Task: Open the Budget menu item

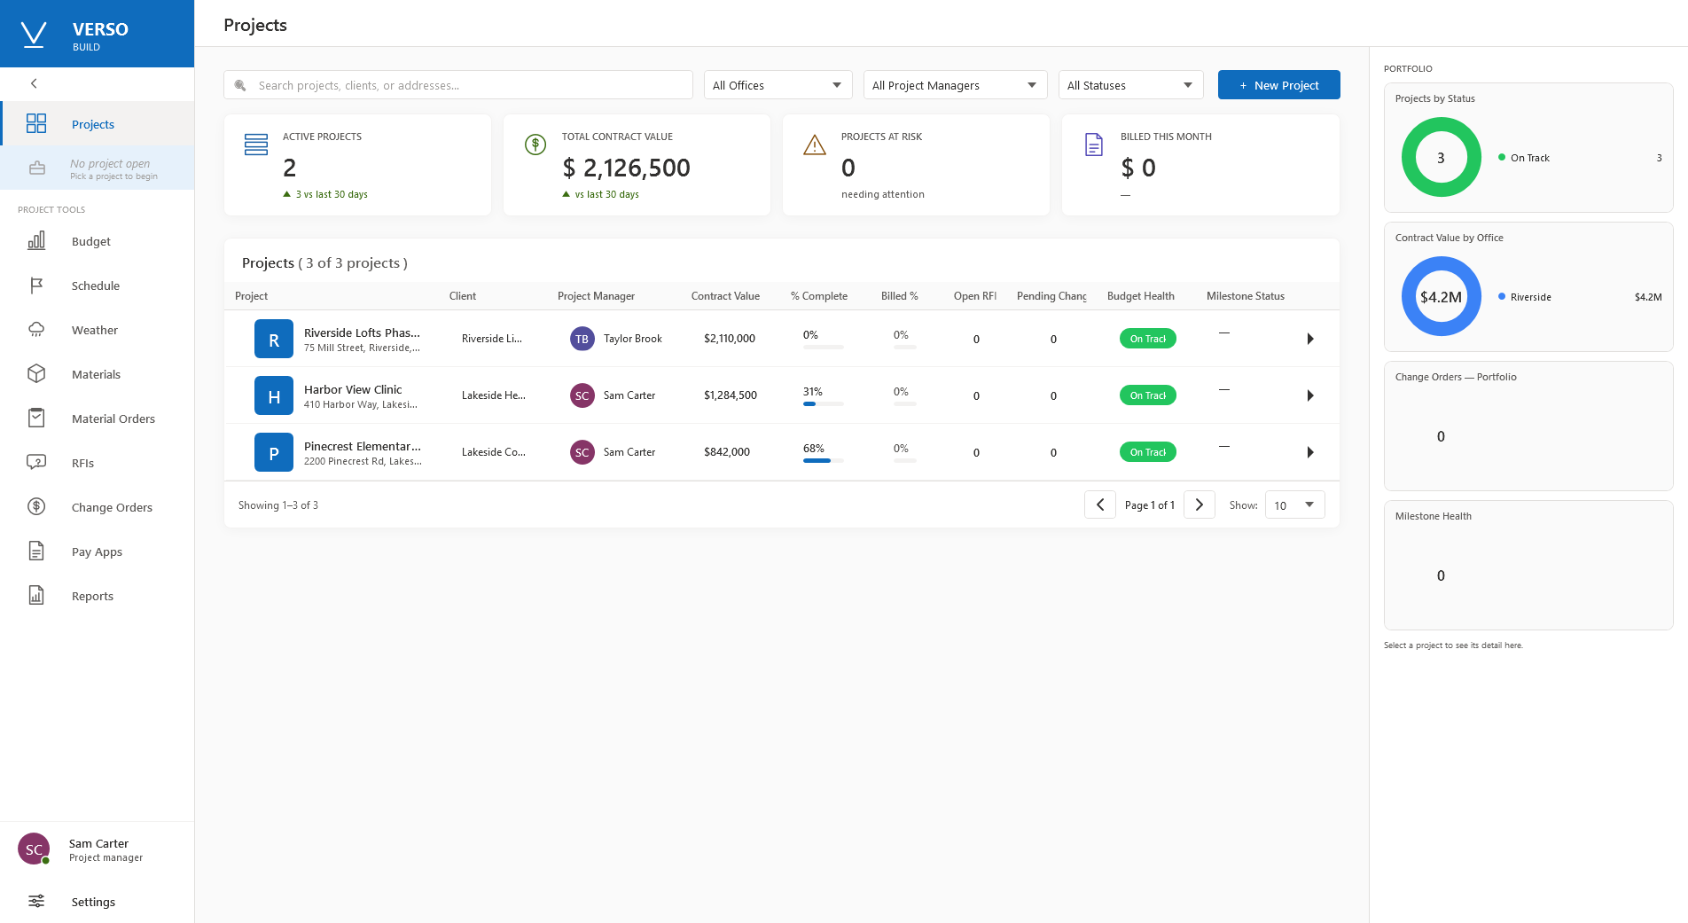Action: click(98, 241)
